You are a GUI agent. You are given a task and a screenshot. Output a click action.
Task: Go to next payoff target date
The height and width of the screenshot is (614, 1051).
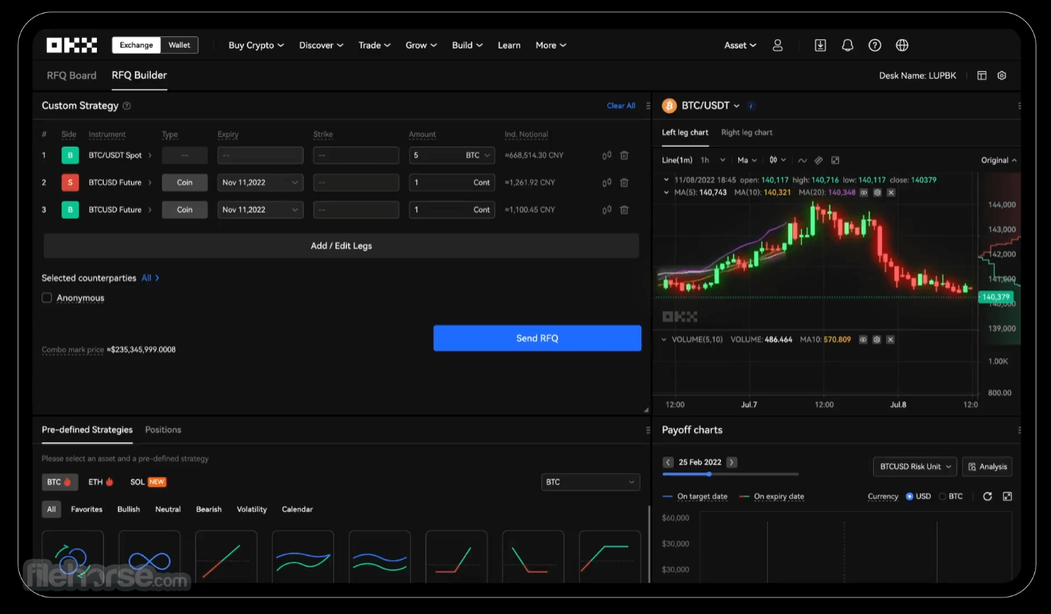[731, 462]
